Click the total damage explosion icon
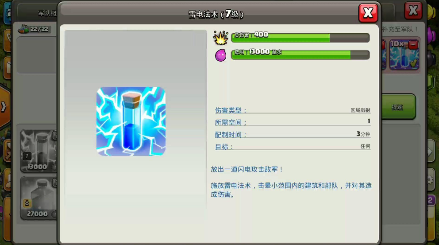 [x=220, y=38]
